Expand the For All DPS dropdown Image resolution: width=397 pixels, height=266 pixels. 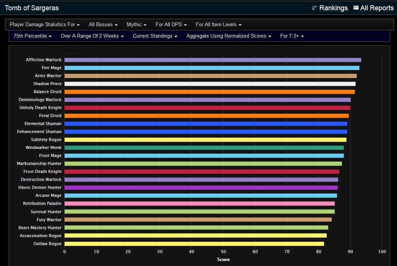(x=171, y=25)
